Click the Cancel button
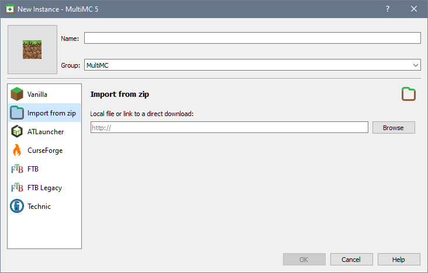The width and height of the screenshot is (428, 273). 351,260
